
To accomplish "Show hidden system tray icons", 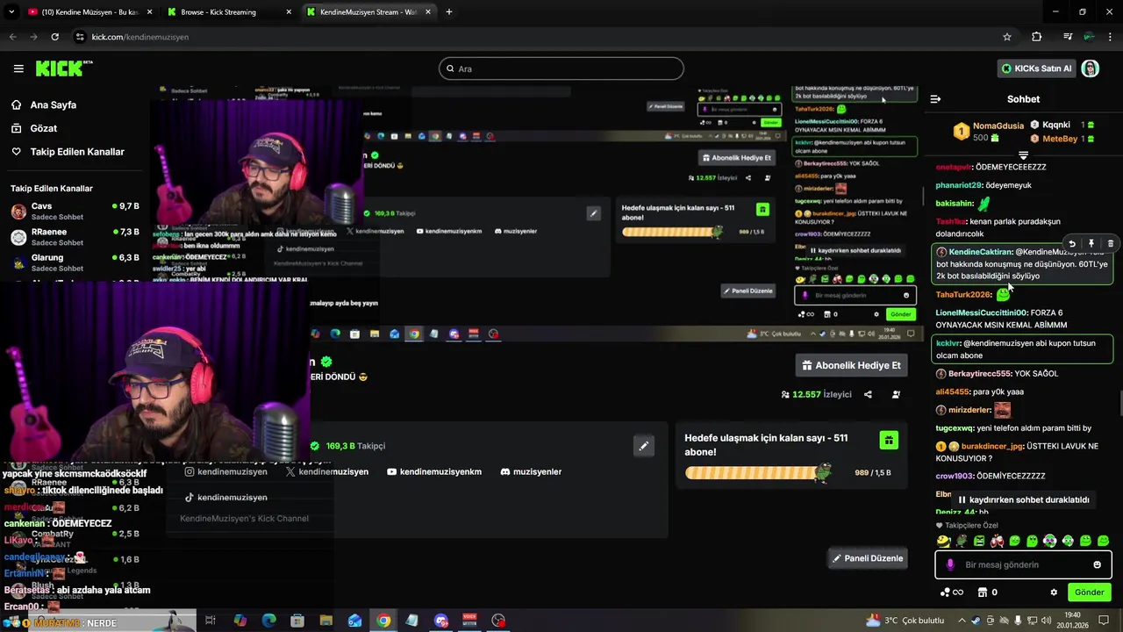I will 961,621.
